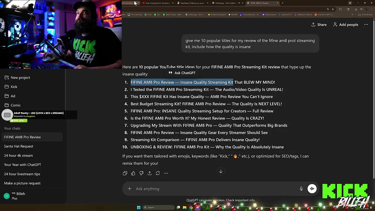375x211 pixels.
Task: Mute audio on Kicklet.app tab
Action: click(x=239, y=3)
